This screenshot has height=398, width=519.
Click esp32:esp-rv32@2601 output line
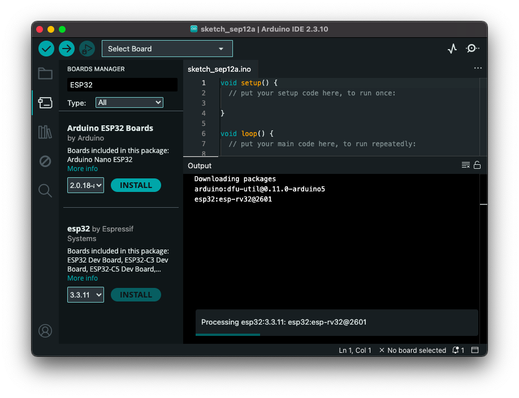[233, 199]
